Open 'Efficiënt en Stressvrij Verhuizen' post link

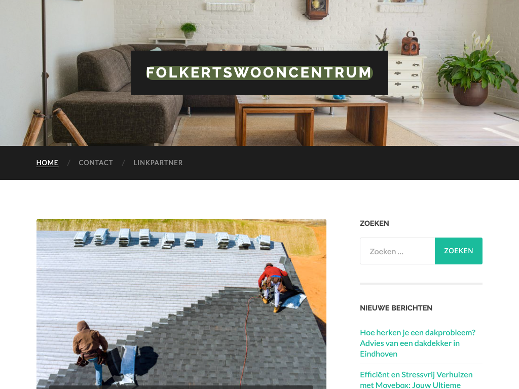(416, 380)
